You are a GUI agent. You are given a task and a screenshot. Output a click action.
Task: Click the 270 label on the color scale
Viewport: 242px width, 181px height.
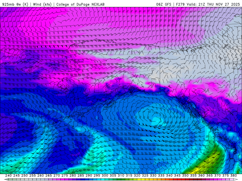pos(57,176)
